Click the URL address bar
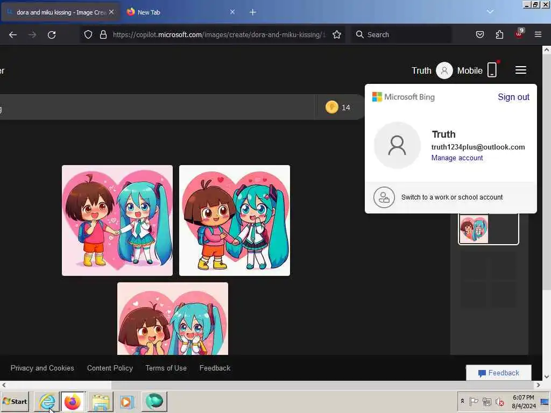 click(x=218, y=35)
